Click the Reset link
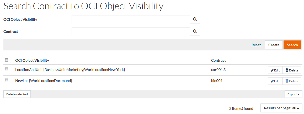The width and height of the screenshot is (304, 114). point(256,45)
